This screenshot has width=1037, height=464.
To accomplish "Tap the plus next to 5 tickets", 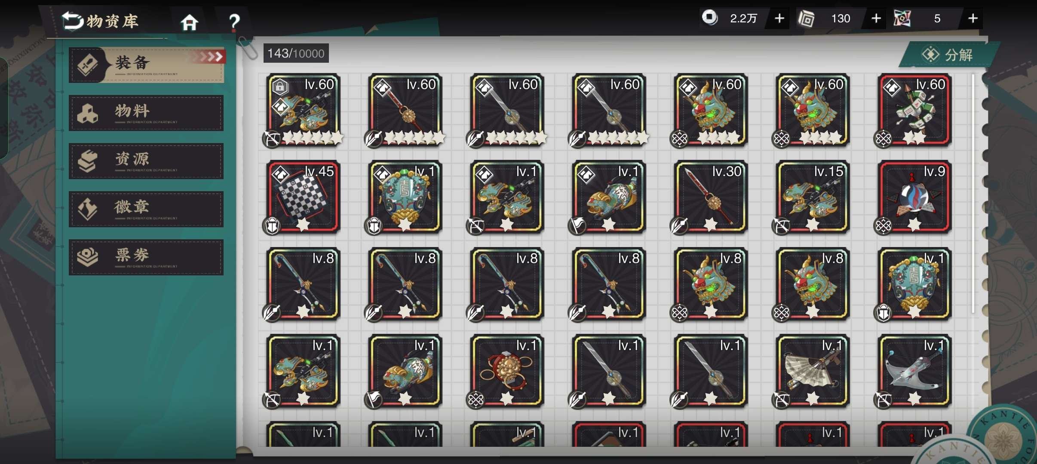I will tap(973, 18).
